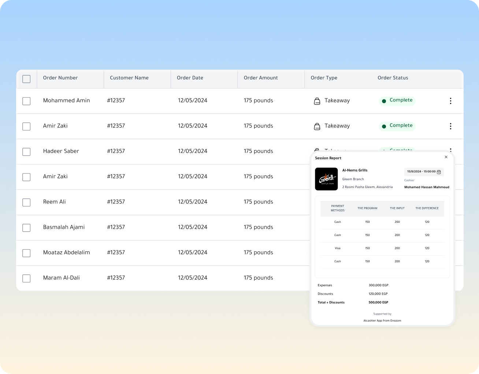Check the box for Mohammed Amin

26,101
